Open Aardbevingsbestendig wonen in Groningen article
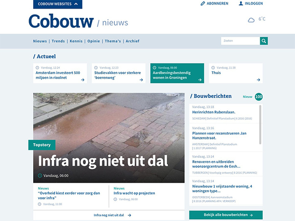295x221 pixels. coord(171,75)
